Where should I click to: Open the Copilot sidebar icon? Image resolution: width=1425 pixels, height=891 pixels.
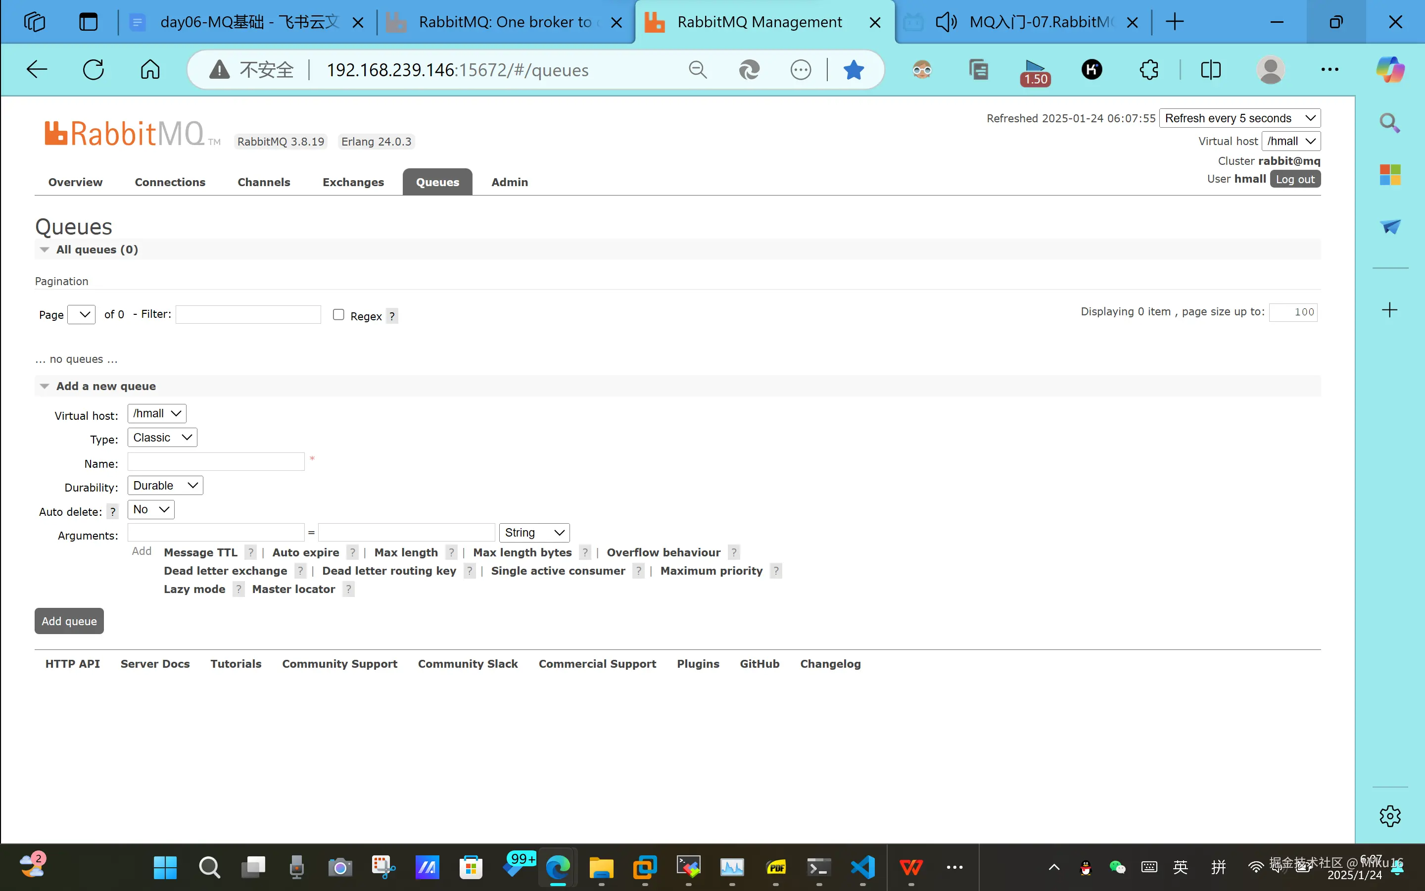[1390, 69]
